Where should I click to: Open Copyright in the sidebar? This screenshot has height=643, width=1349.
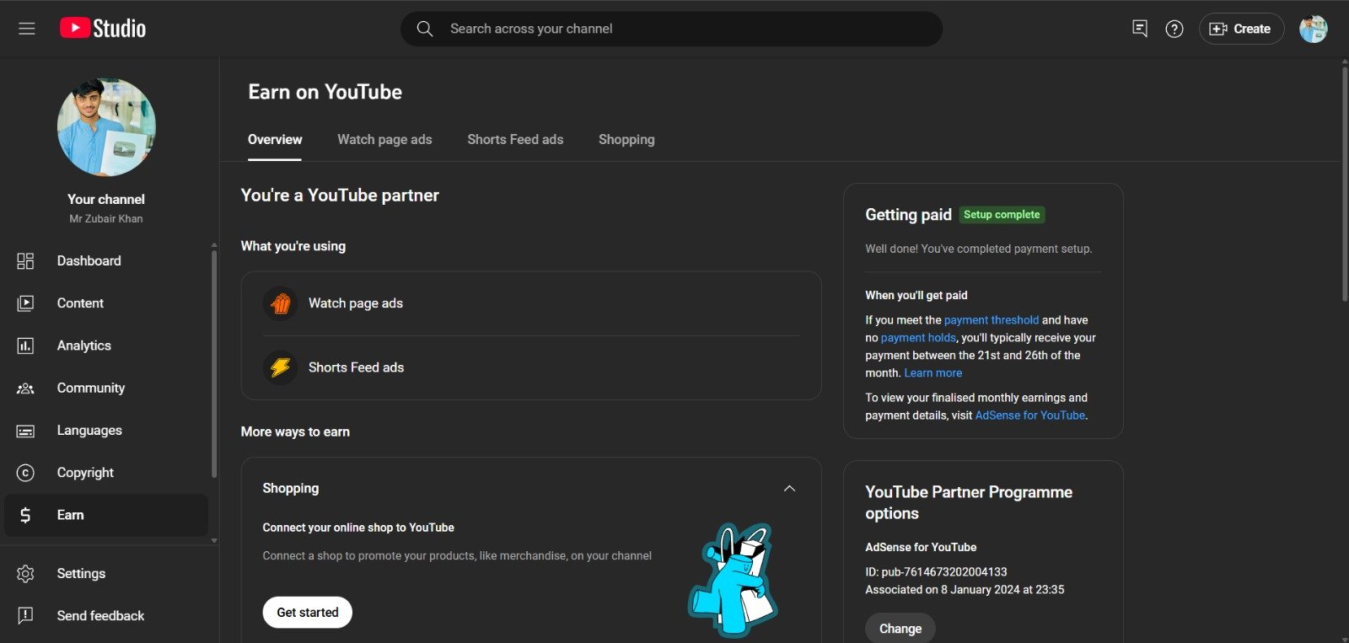coord(106,473)
